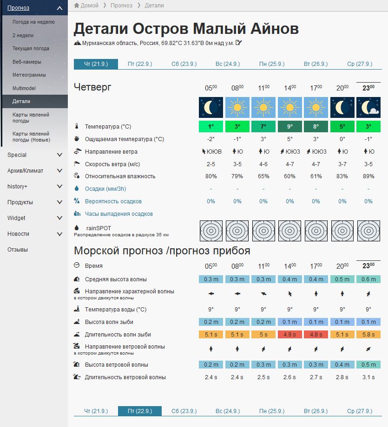The width and height of the screenshot is (388, 427).
Task: Expand the Продукты sidebar menu
Action: click(59, 202)
